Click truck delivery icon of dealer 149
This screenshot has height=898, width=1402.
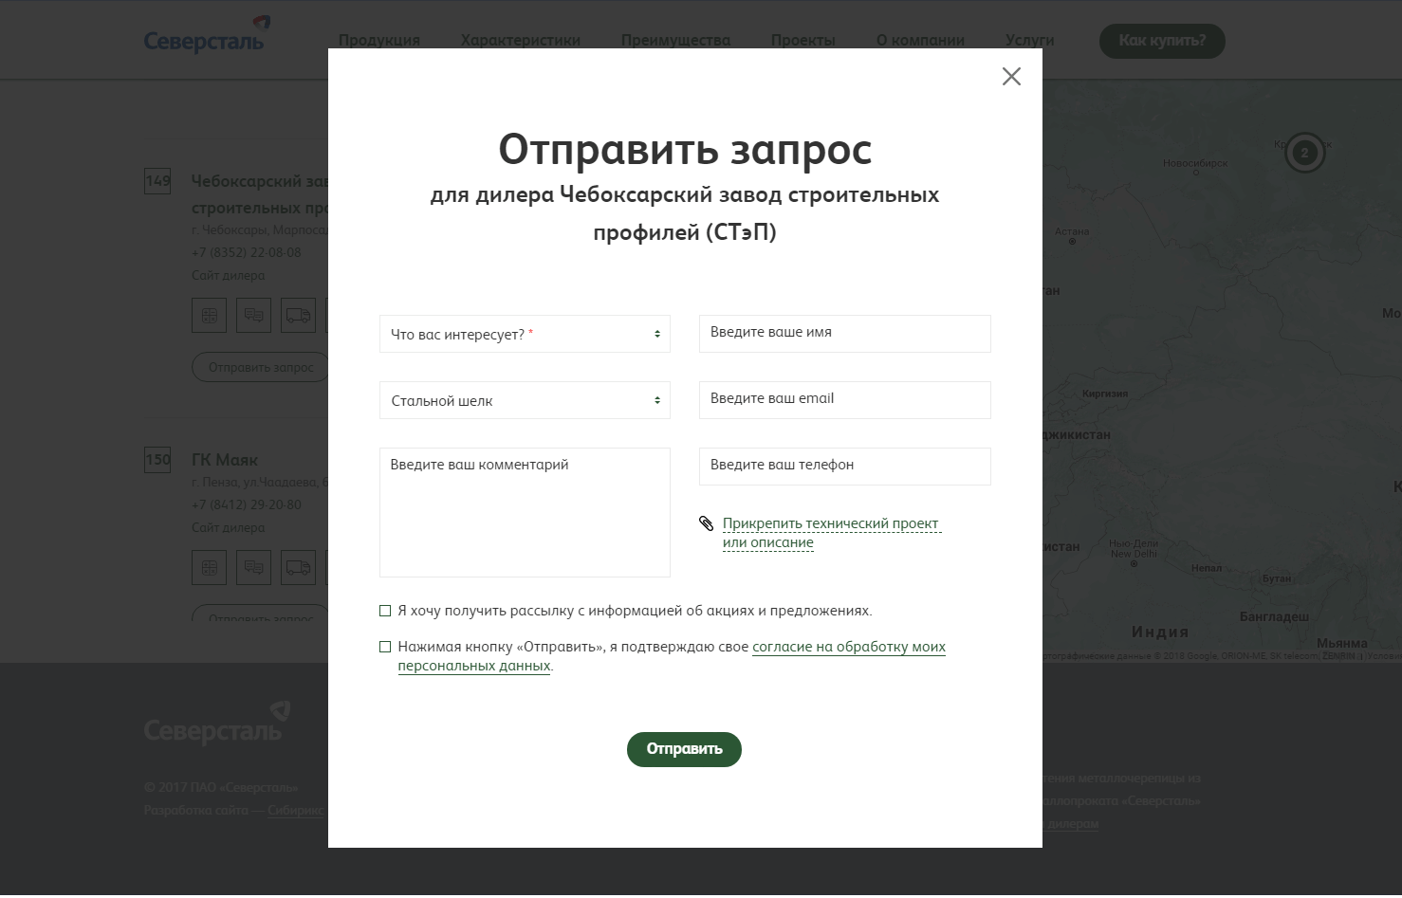coord(298,315)
